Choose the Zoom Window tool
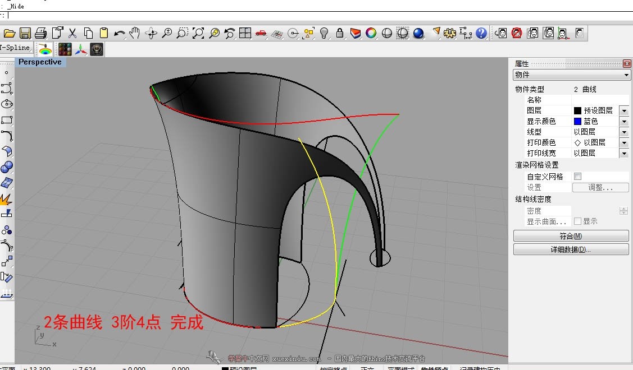633x370 pixels. coord(182,33)
